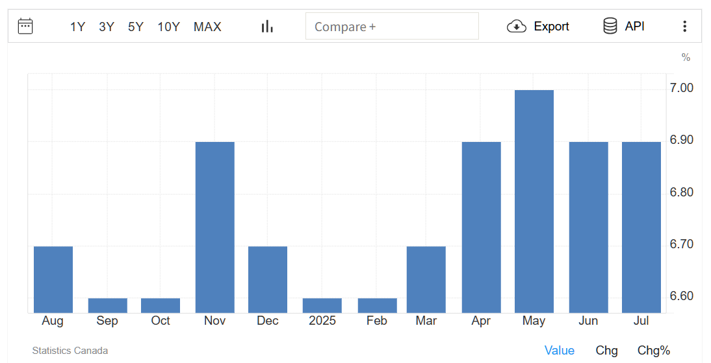
Task: Switch chart display to Value
Action: tap(559, 351)
